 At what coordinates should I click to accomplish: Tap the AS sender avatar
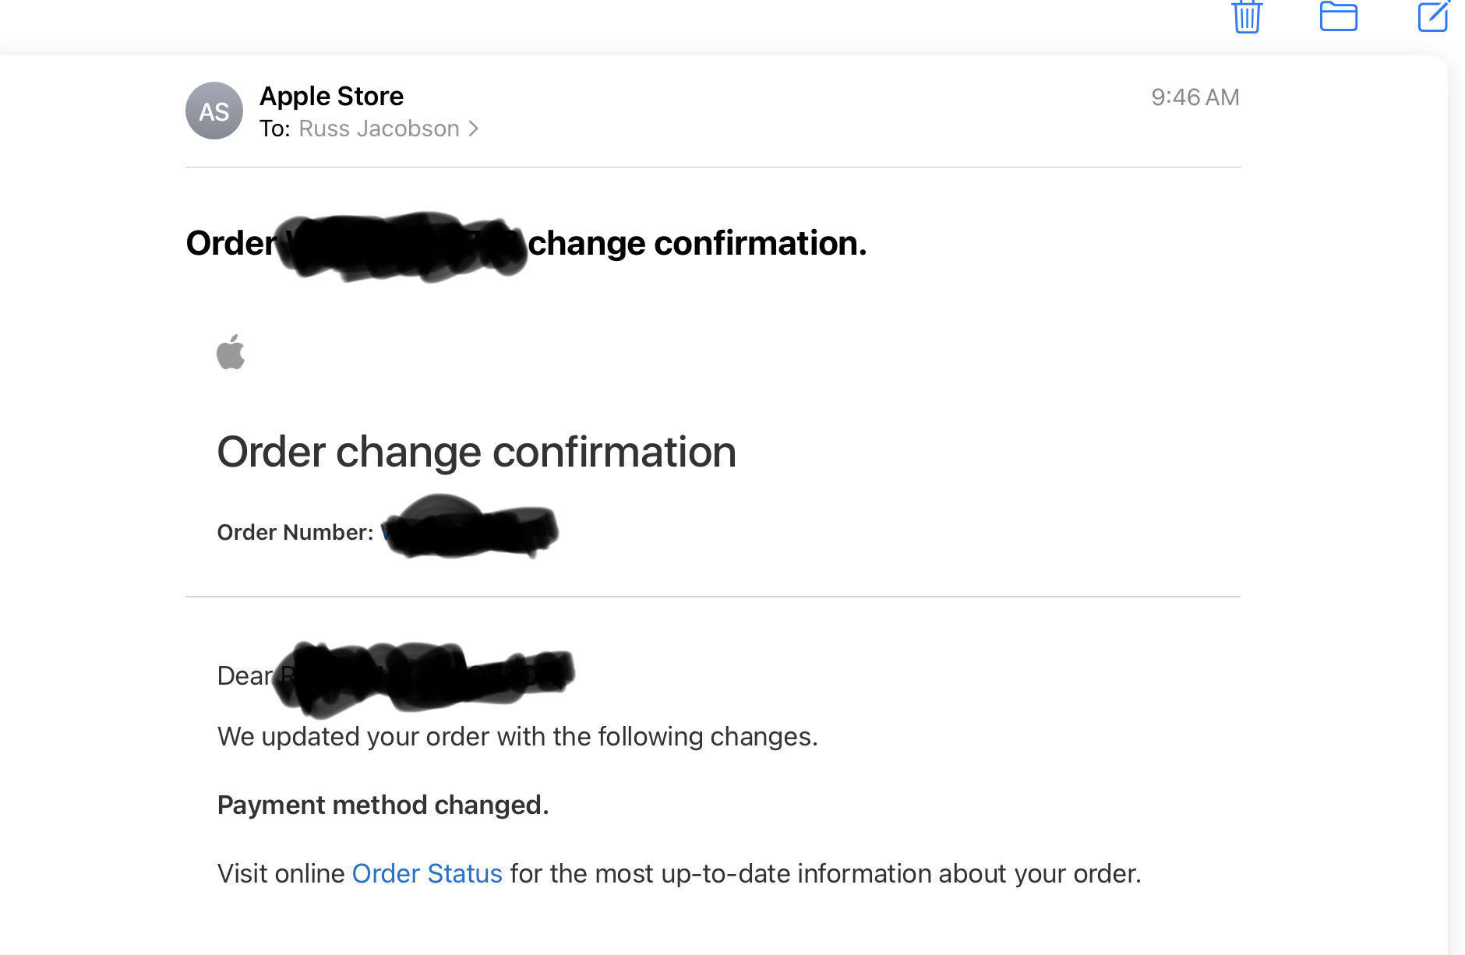[x=214, y=111]
